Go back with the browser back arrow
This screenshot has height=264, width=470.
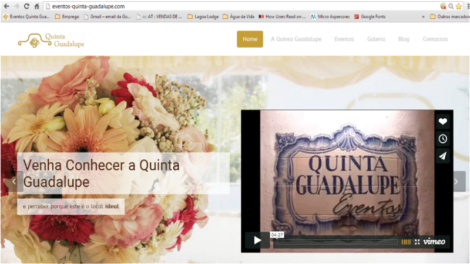coord(6,6)
